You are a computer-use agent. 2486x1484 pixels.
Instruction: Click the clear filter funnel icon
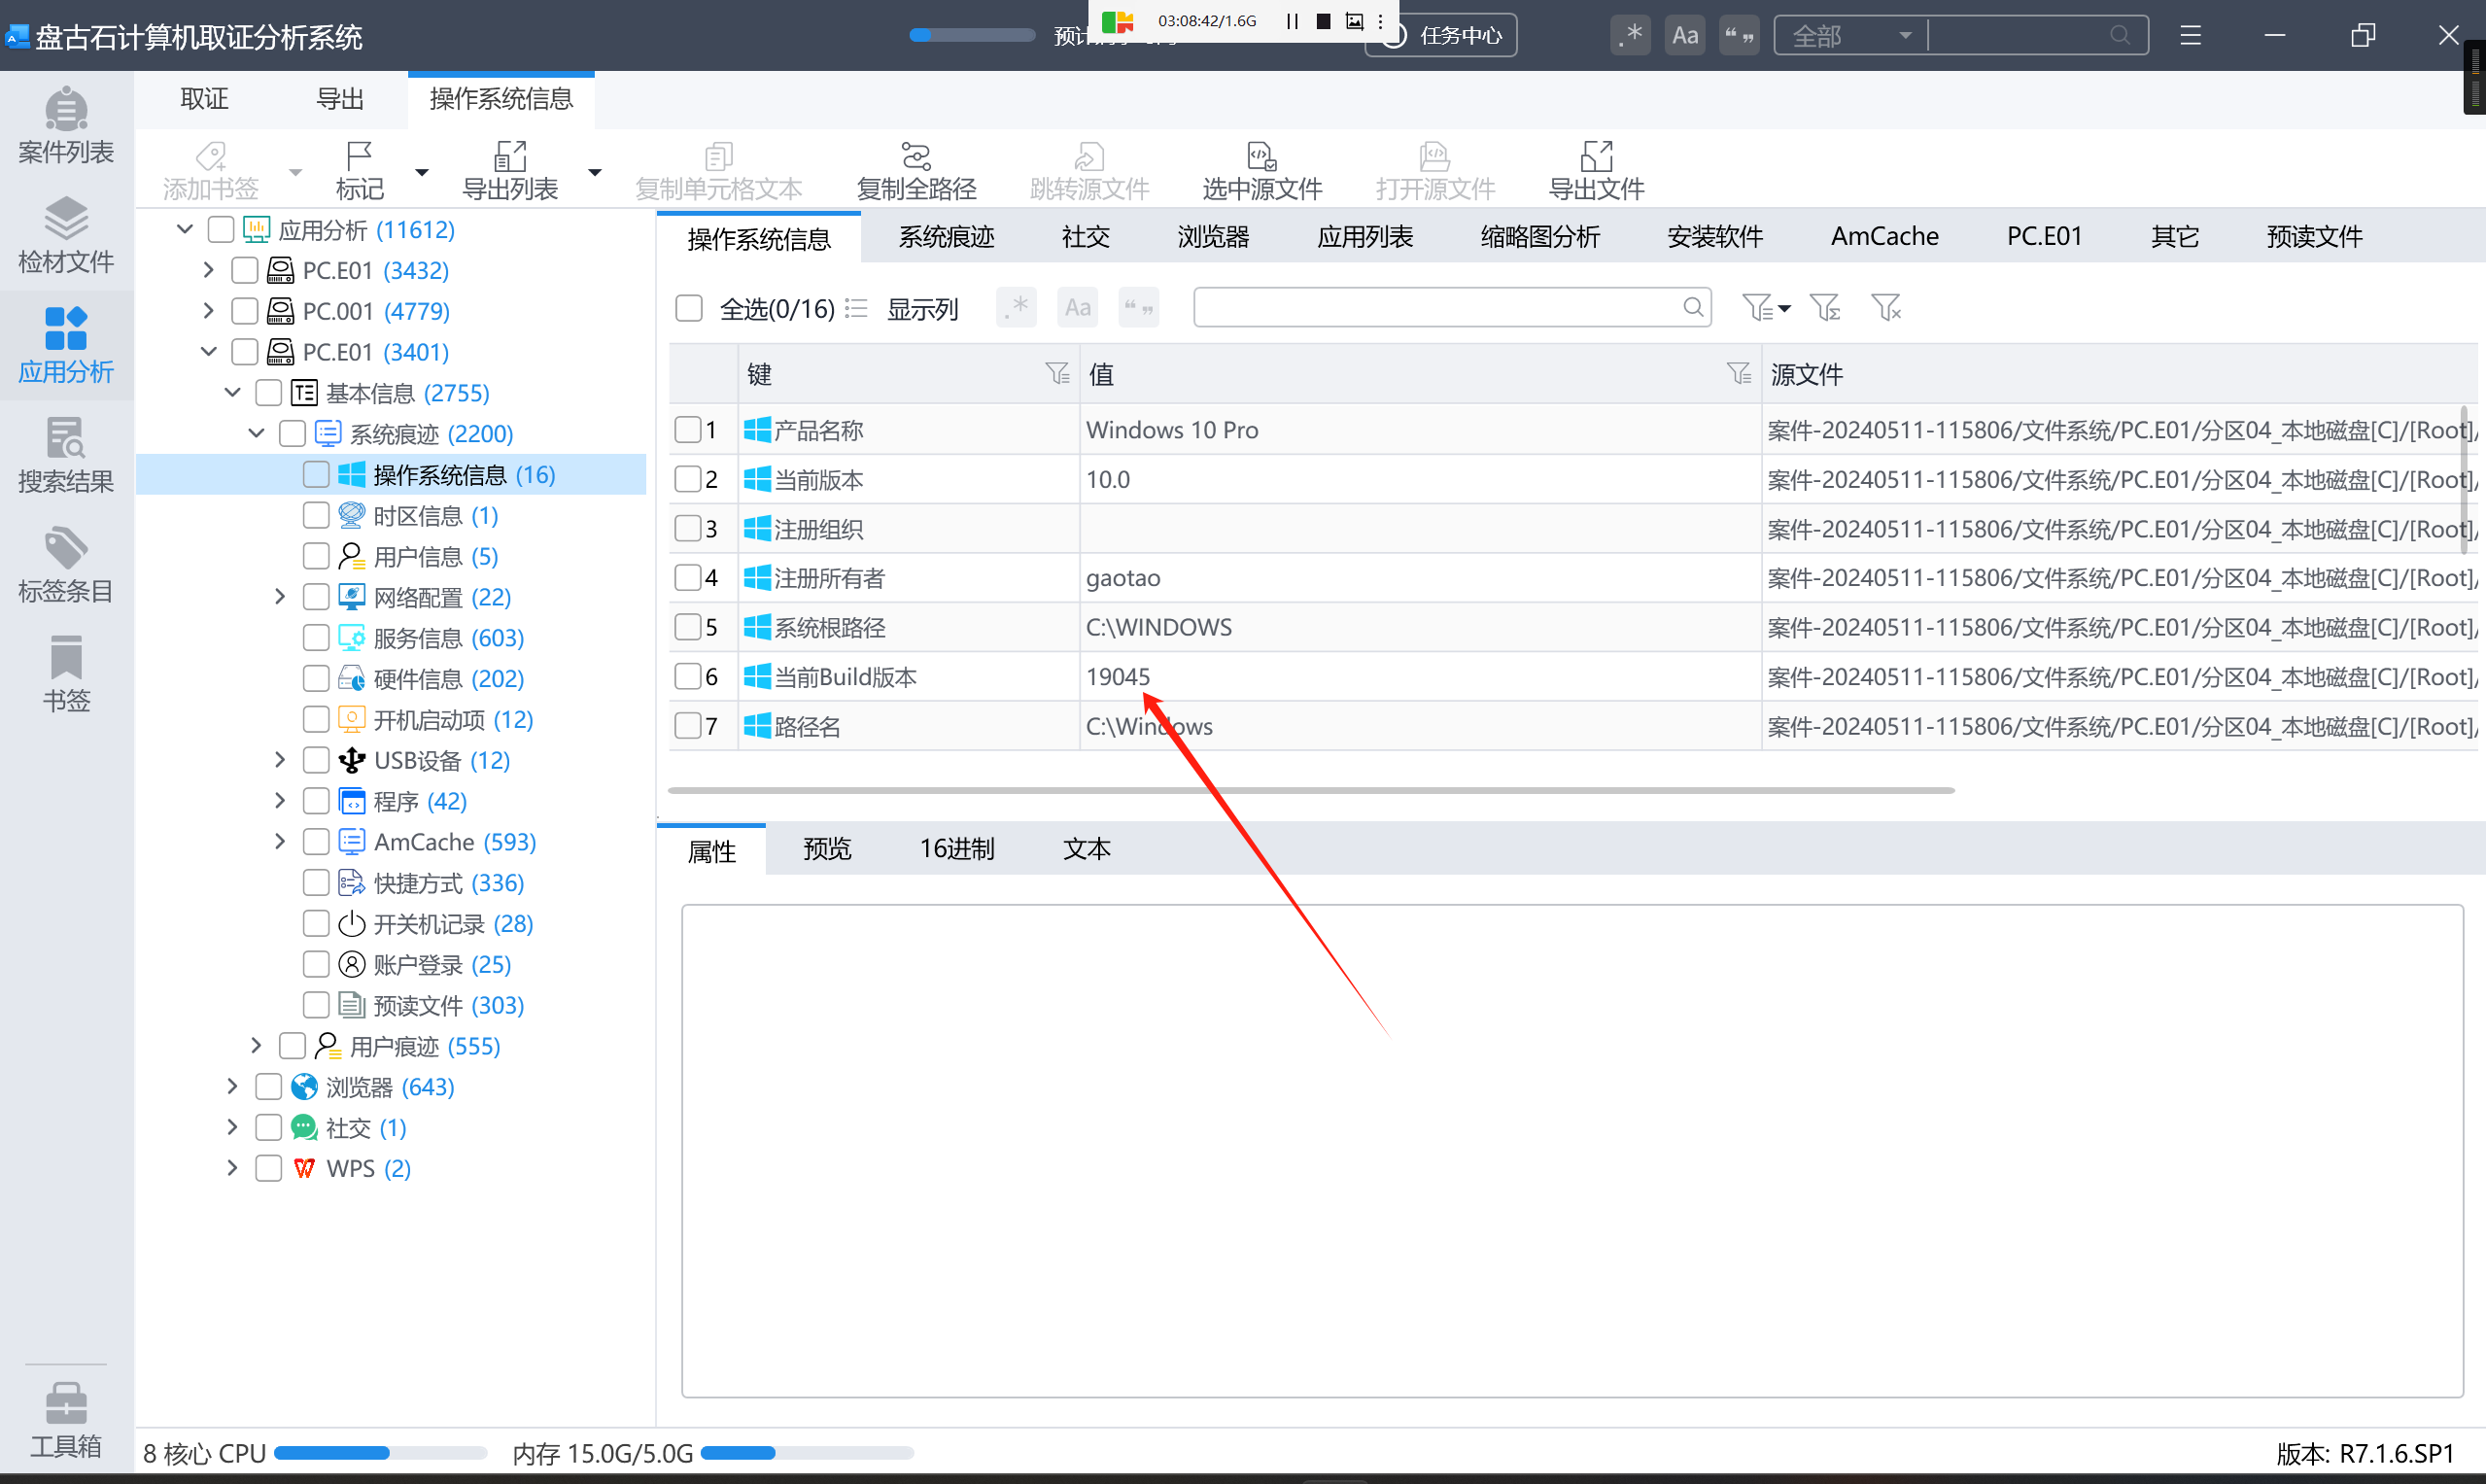click(1885, 308)
